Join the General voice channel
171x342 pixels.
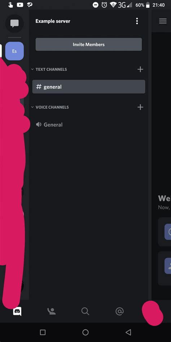point(88,124)
